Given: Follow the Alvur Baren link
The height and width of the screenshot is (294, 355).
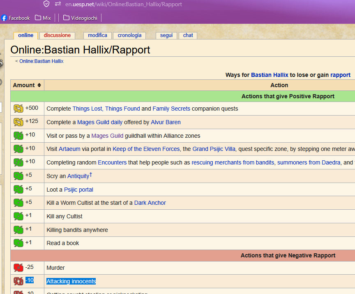Looking at the screenshot, I should click(166, 122).
